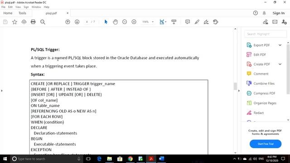
Task: Launch Microsoft Edge from taskbar
Action: (x=99, y=159)
